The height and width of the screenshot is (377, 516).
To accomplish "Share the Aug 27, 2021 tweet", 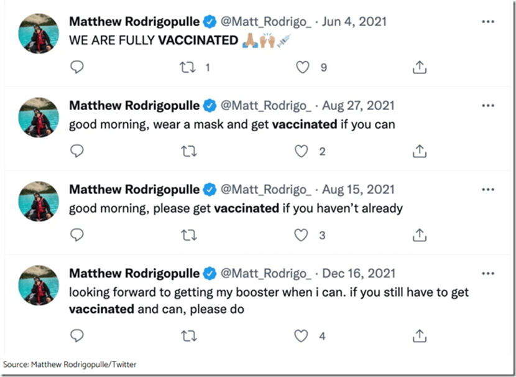I will click(x=420, y=151).
